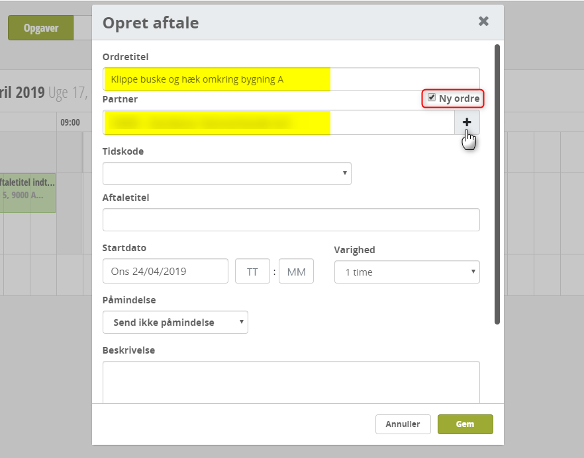Screen dimensions: 584x458
Task: Open the Påmindelse dropdown
Action: pos(175,322)
